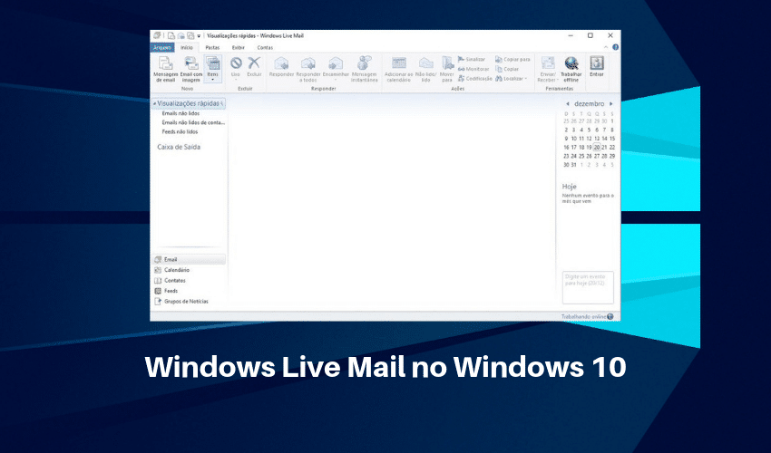Open the Arquivo menu tab
The width and height of the screenshot is (771, 453).
161,48
